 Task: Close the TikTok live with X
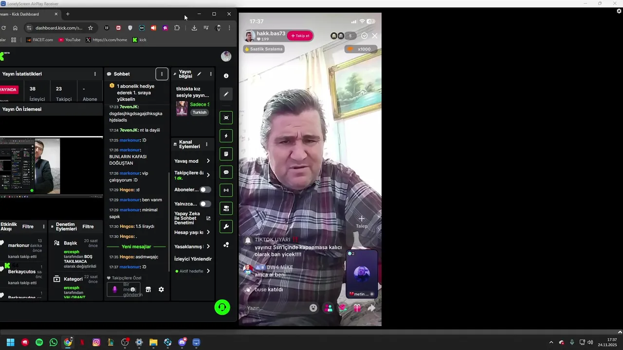tap(375, 35)
